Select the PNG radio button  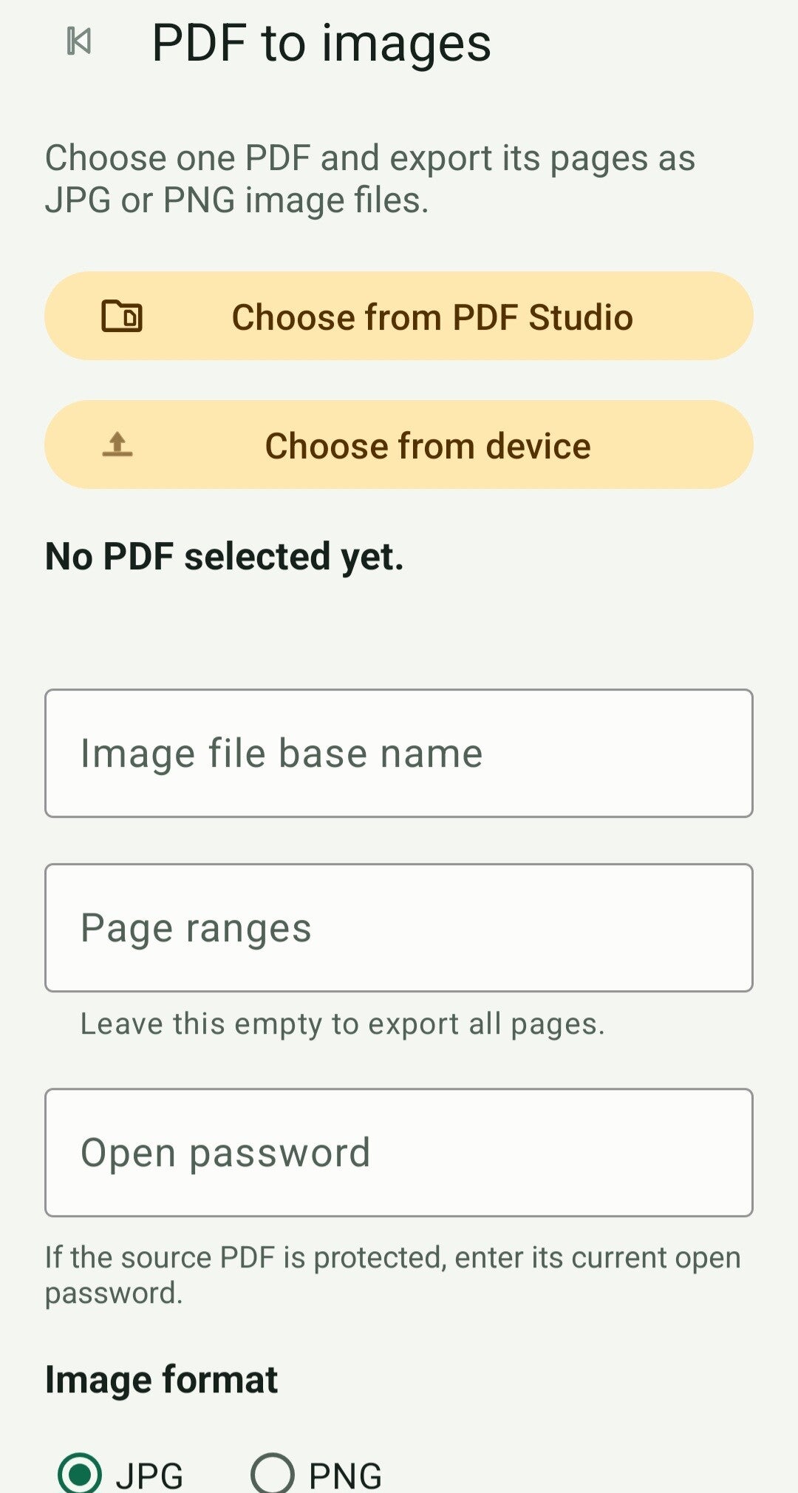tap(273, 1474)
